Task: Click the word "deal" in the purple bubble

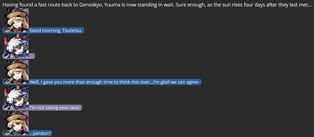Action: tap(75, 108)
